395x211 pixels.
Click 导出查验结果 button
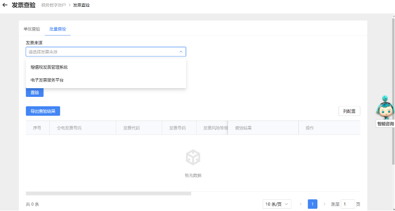pos(43,111)
